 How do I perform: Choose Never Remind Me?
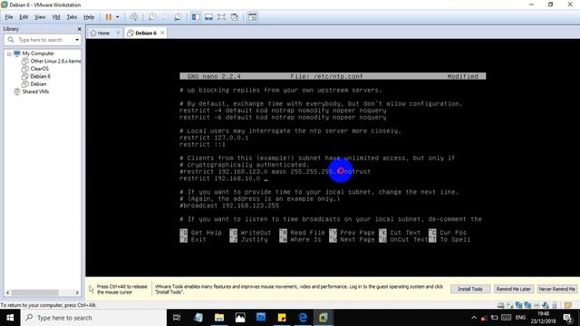point(556,289)
